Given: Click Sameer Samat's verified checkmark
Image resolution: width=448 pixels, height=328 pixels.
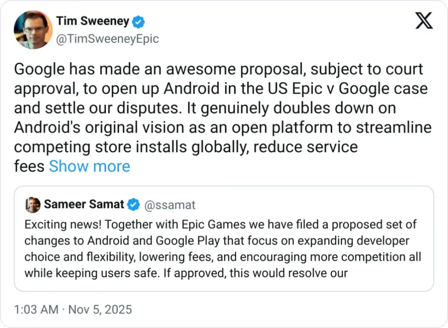Looking at the screenshot, I should click(x=133, y=204).
